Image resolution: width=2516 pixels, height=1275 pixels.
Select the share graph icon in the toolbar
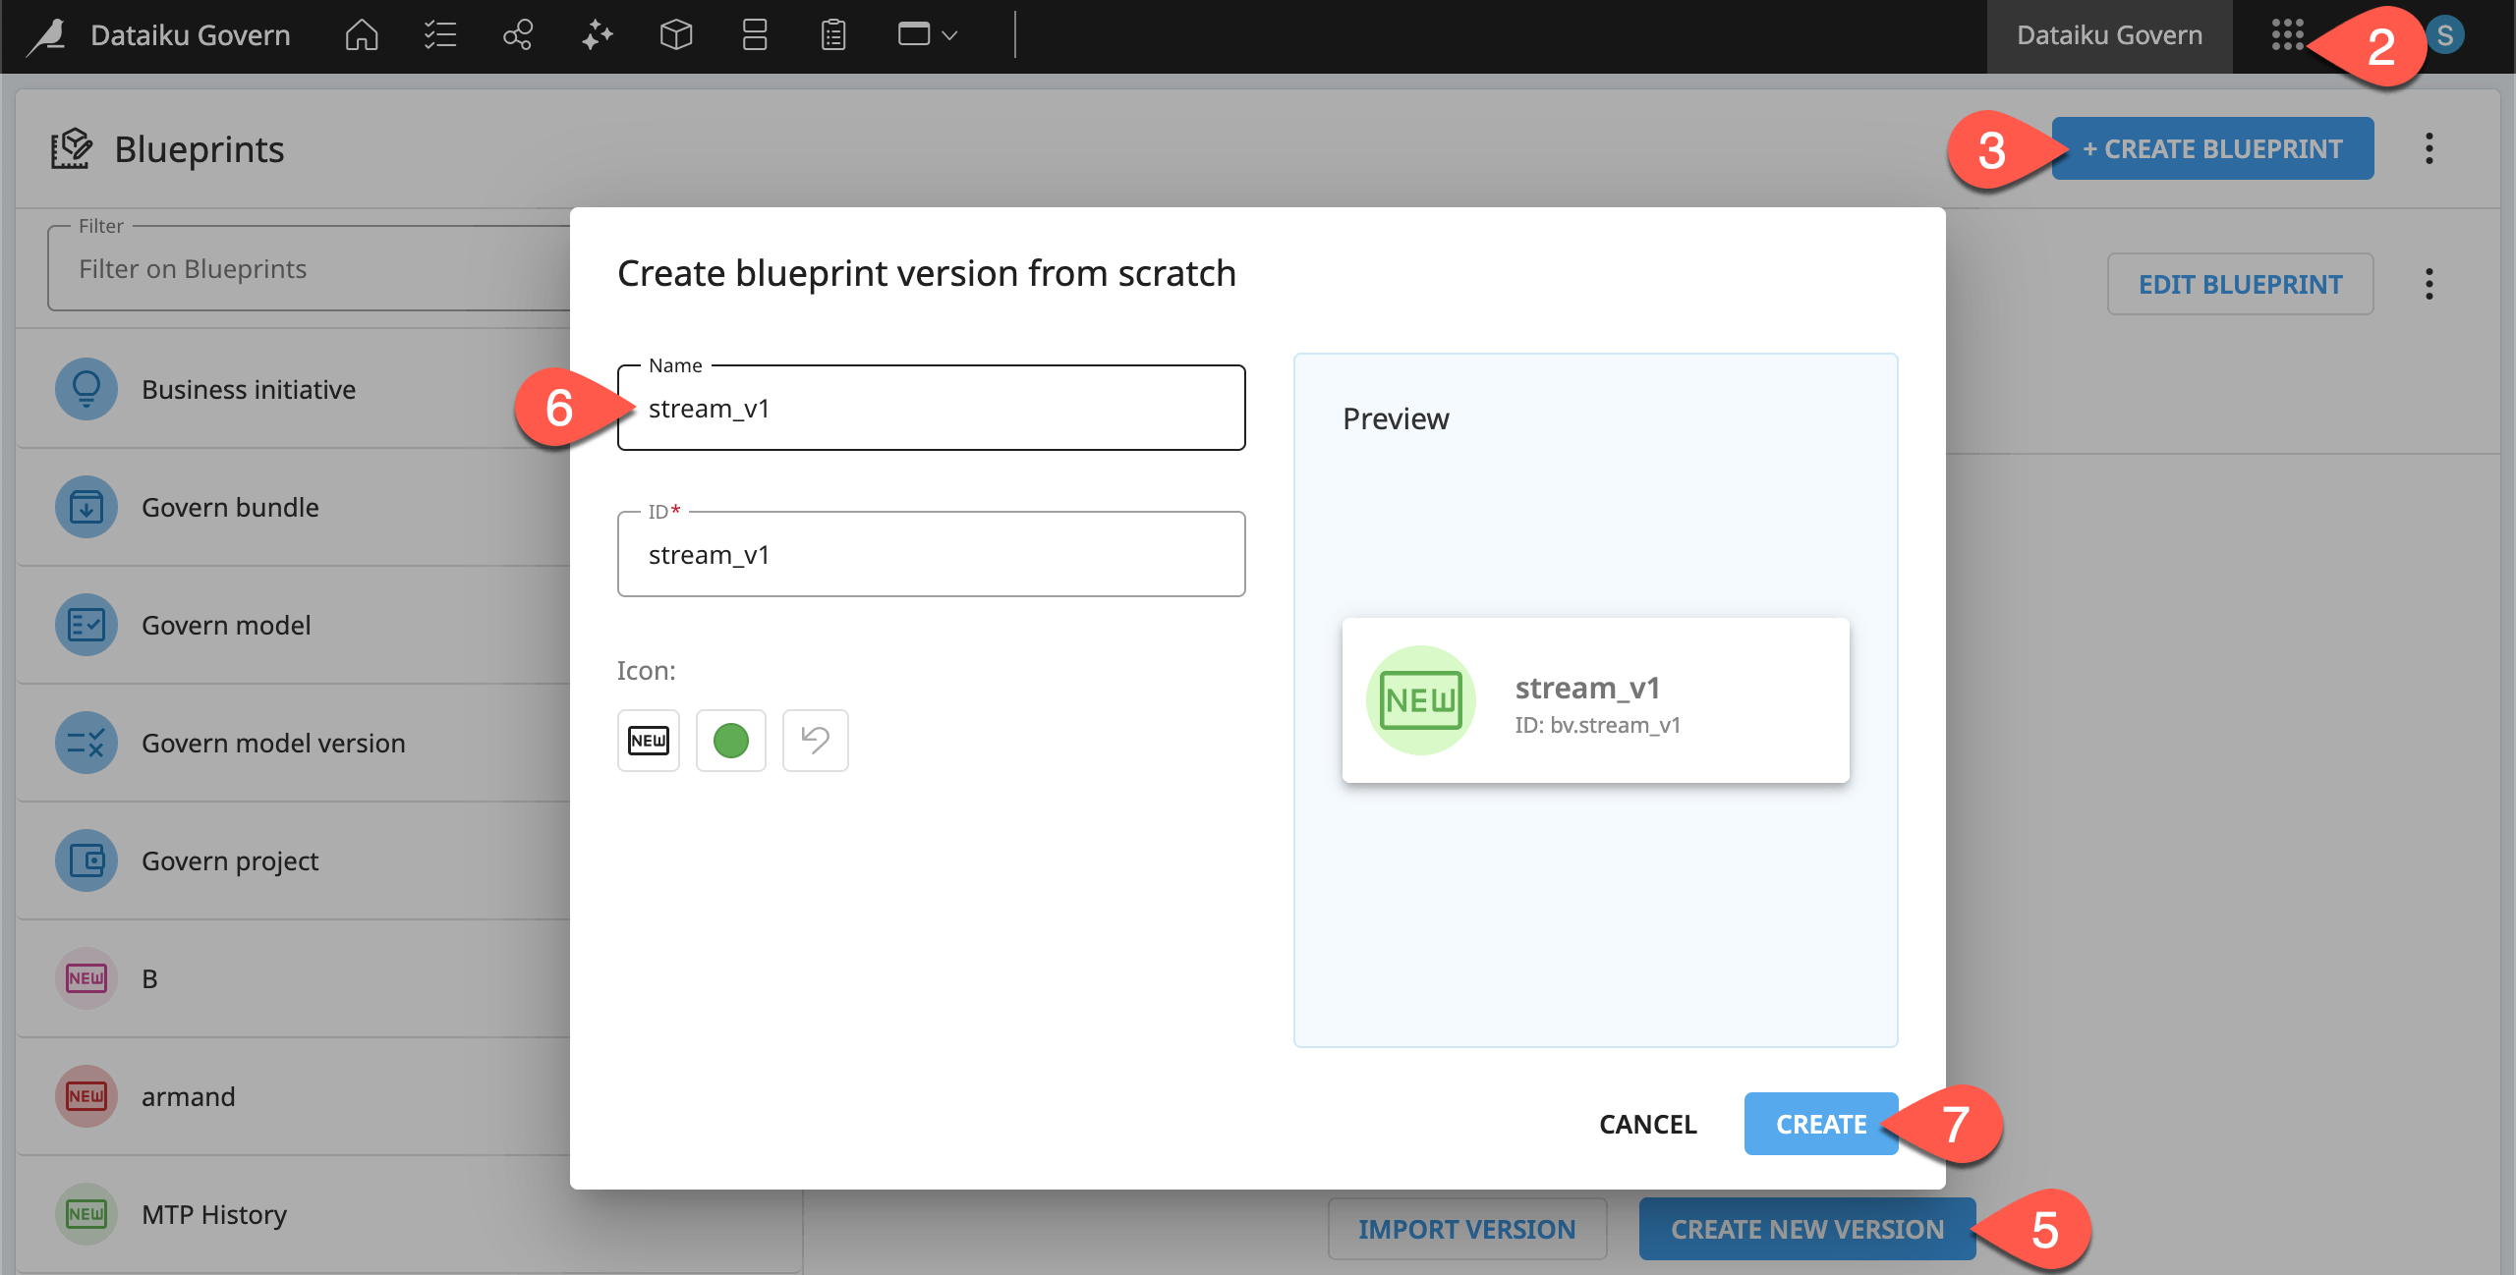click(x=518, y=35)
